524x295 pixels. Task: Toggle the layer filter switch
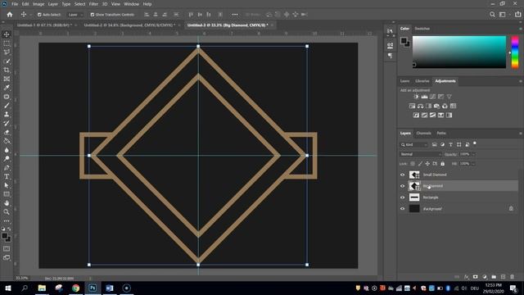[475, 143]
